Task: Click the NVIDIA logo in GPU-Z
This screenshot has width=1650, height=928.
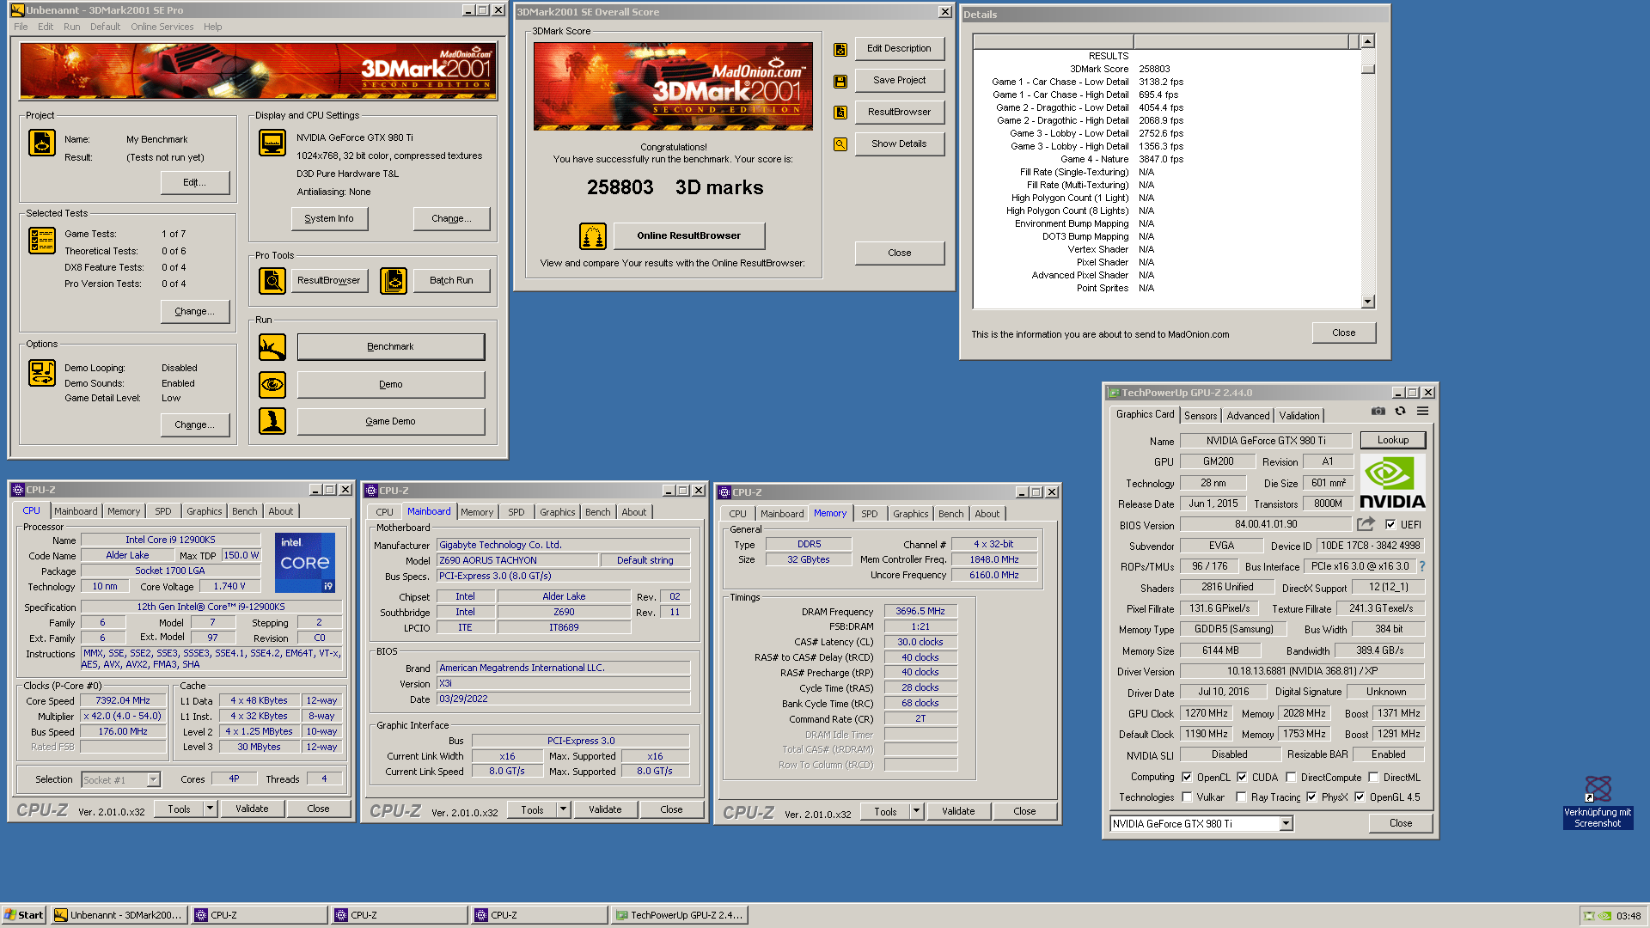Action: tap(1392, 483)
